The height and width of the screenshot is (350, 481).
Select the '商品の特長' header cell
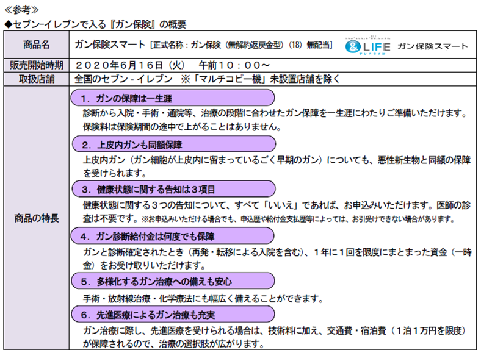tap(36, 218)
